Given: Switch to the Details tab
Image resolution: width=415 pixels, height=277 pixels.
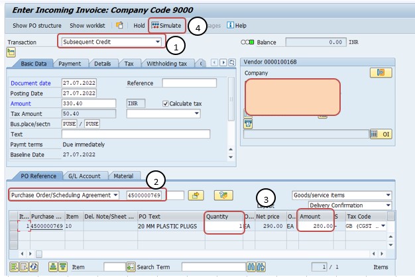Looking at the screenshot, I should tap(103, 64).
